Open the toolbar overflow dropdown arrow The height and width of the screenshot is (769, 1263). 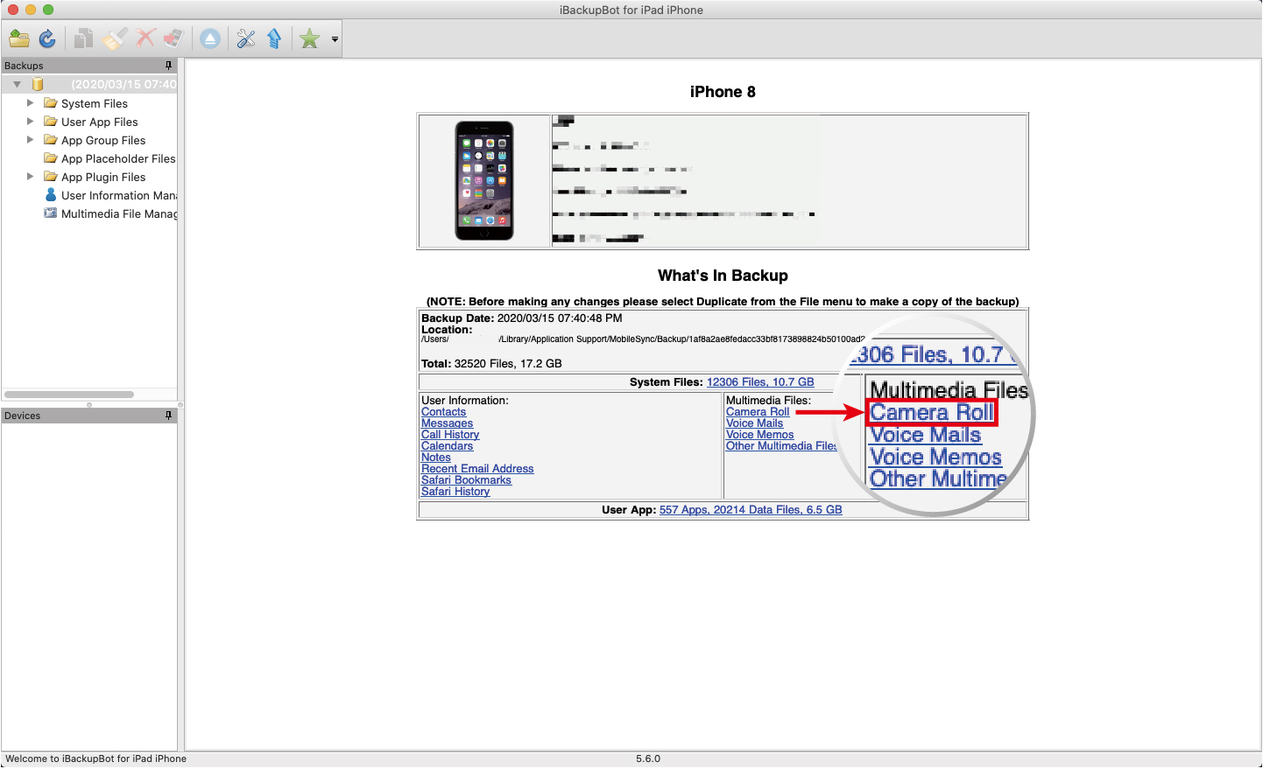(335, 39)
